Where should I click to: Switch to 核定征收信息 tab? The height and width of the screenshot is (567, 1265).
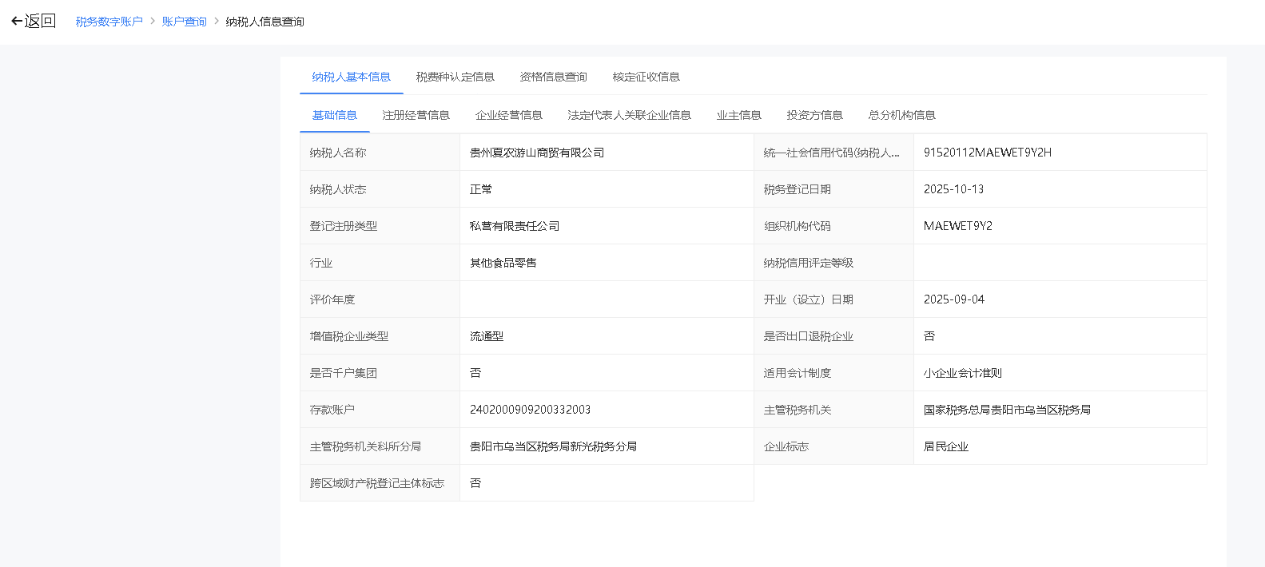[646, 77]
